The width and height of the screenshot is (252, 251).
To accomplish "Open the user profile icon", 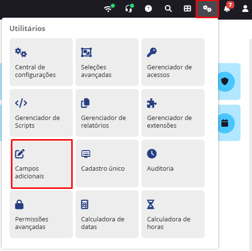I will point(245,9).
